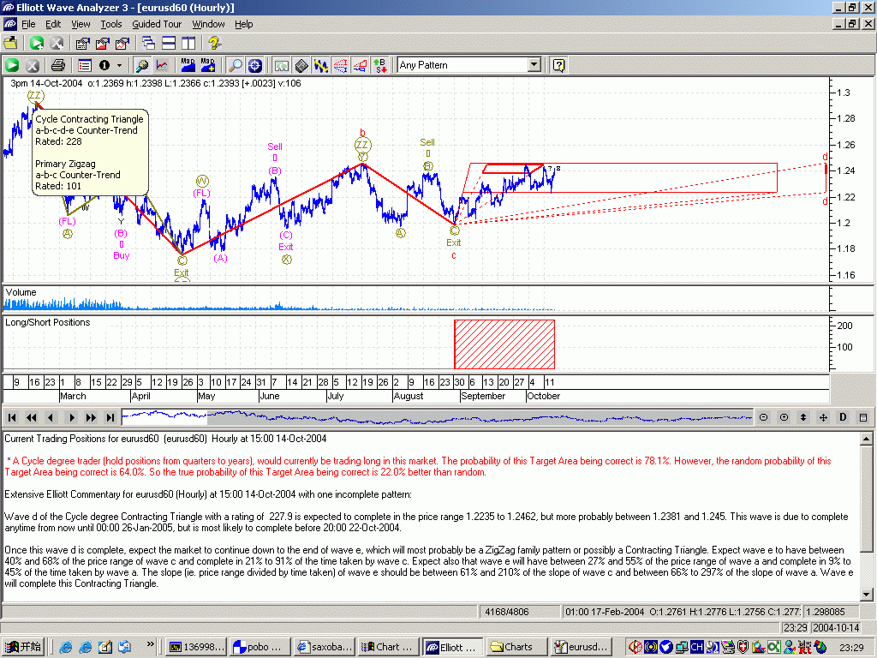Click the cascade windows icon

click(149, 43)
